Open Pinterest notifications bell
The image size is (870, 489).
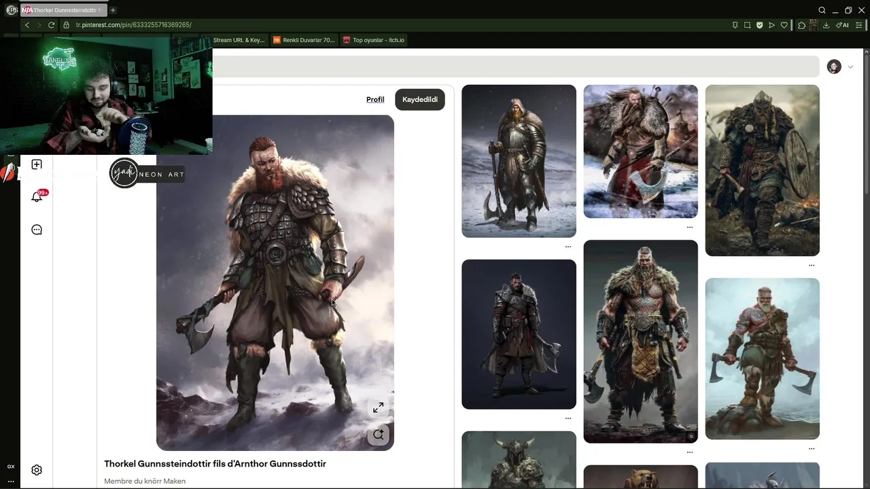[x=37, y=197]
